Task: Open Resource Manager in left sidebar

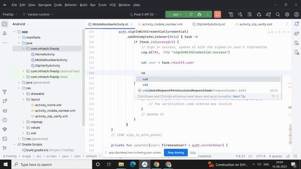Action: (5, 33)
